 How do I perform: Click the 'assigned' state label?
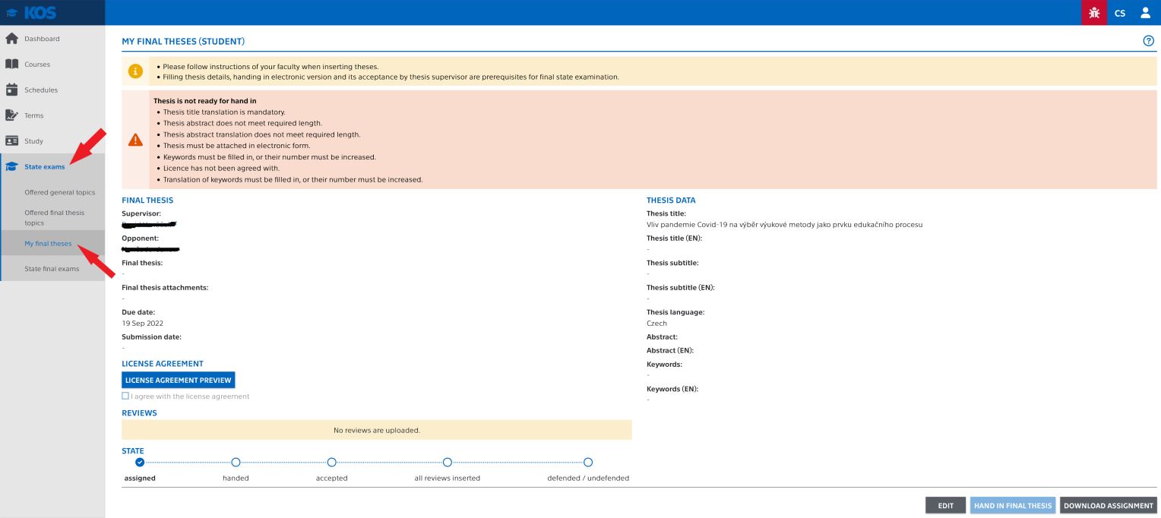click(140, 478)
